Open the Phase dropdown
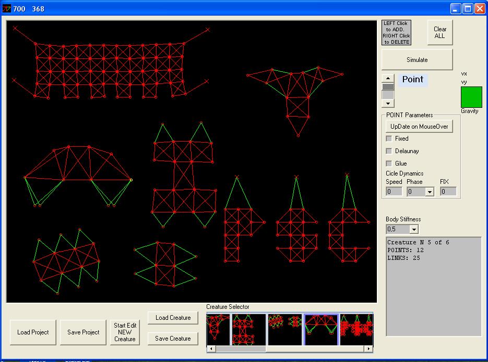Screen dimensions: 488x362 point(430,192)
